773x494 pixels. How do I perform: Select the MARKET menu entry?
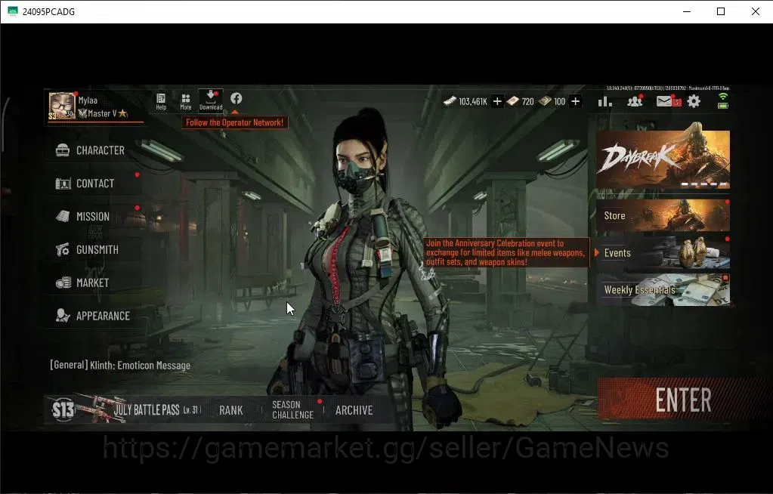click(83, 283)
